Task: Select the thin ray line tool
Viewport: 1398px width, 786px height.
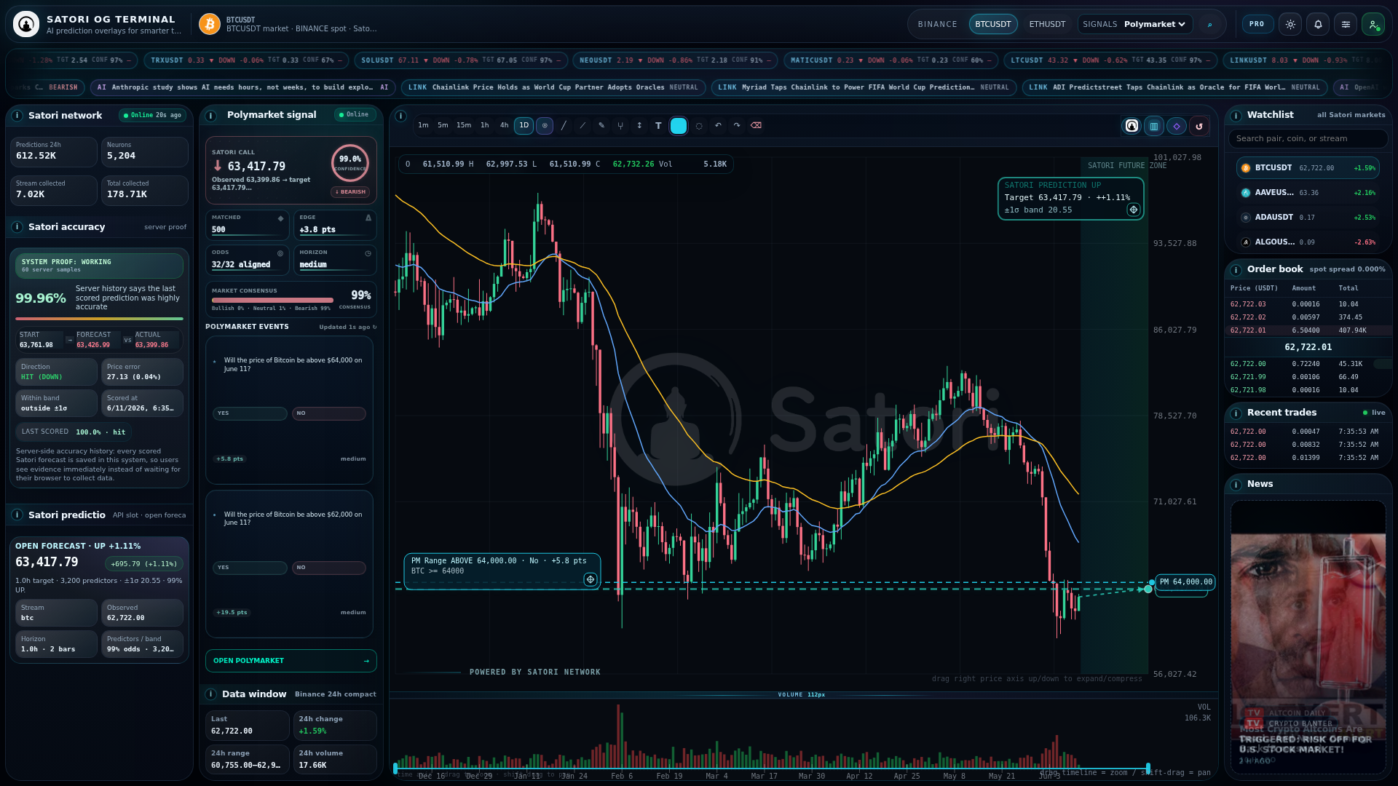Action: [582, 125]
